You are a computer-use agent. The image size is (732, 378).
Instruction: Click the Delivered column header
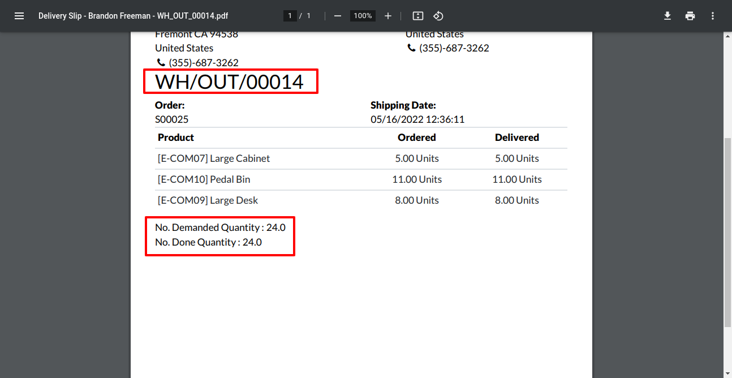pyautogui.click(x=517, y=138)
